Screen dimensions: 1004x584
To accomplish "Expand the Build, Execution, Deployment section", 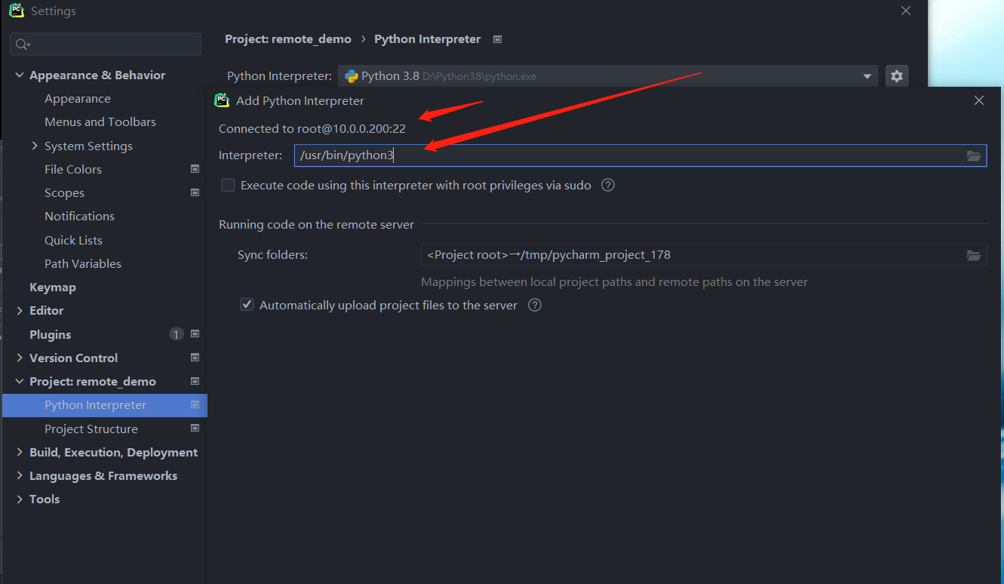I will [20, 453].
